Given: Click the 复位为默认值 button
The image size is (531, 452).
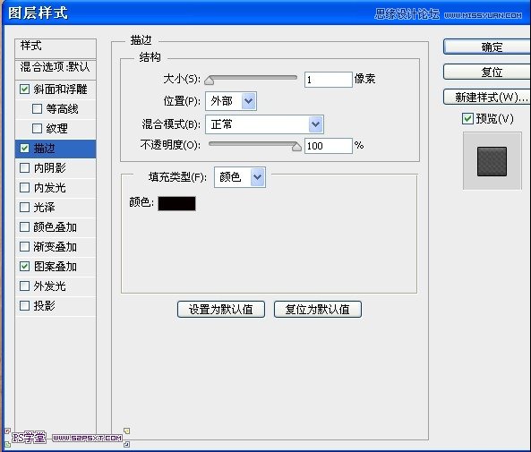Looking at the screenshot, I should click(x=318, y=309).
